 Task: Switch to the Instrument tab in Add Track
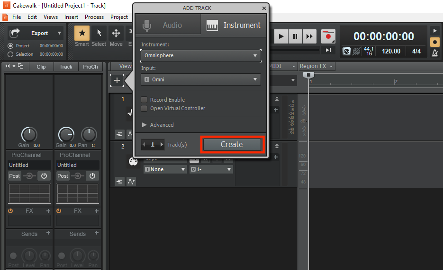point(234,25)
